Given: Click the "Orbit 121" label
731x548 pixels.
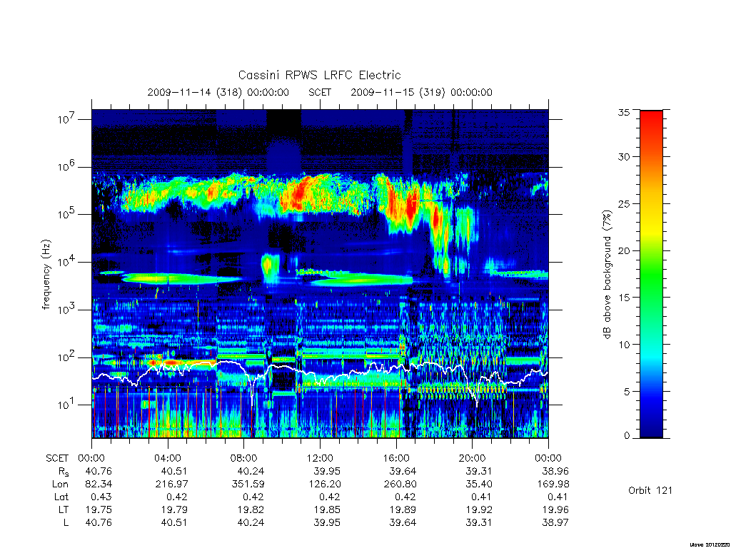Looking at the screenshot, I should pos(650,490).
